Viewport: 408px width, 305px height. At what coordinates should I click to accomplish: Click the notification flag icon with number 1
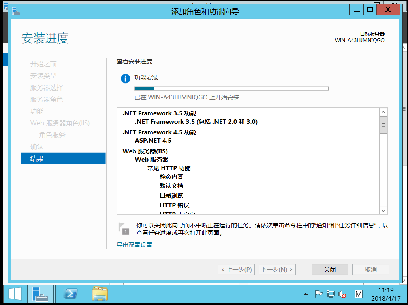tap(124, 229)
